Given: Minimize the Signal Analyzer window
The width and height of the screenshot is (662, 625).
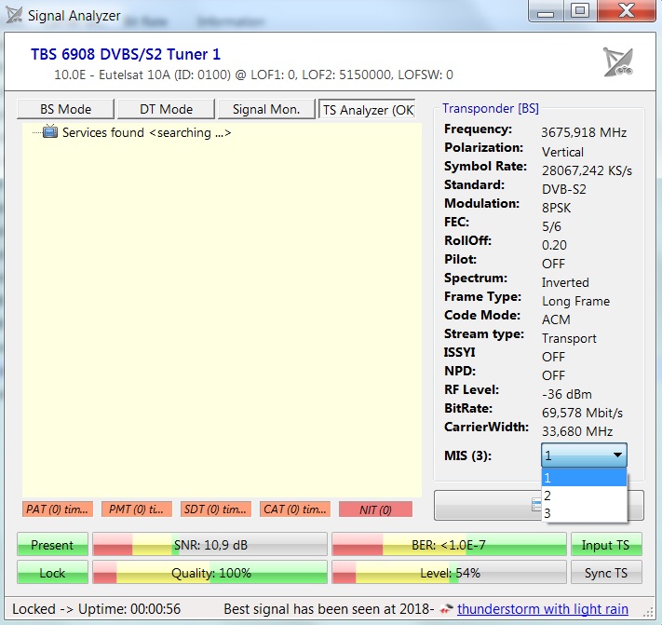Looking at the screenshot, I should coord(546,10).
